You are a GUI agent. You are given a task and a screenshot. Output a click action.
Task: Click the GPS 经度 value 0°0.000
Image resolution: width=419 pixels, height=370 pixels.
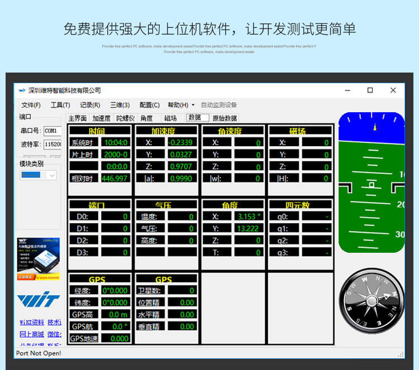tap(116, 290)
